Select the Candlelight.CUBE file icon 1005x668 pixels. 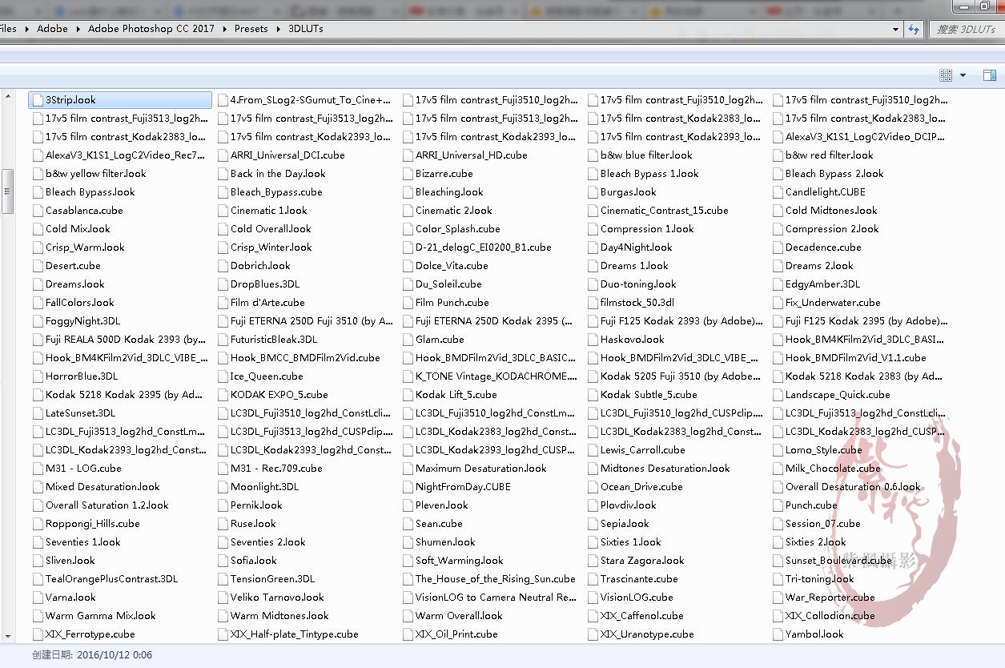[x=778, y=192]
